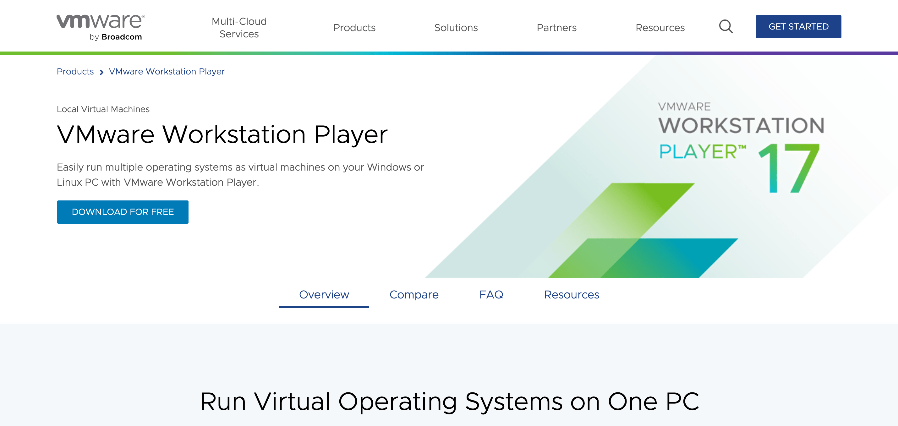The height and width of the screenshot is (426, 898).
Task: Click the VMware Workstation Player page heading
Action: (222, 134)
